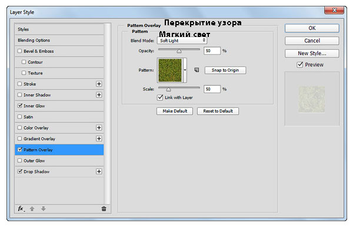Disable the Drop Shadow checkbox

tap(19, 171)
